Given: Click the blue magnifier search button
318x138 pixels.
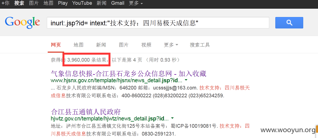Looking at the screenshot, I should pyautogui.click(x=289, y=23).
